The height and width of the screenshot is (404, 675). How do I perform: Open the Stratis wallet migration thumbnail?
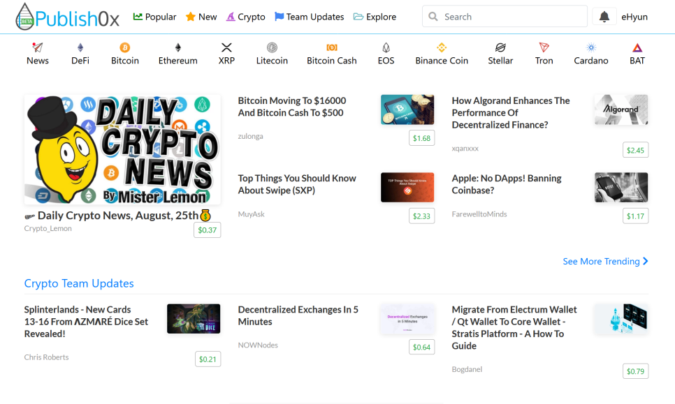[x=621, y=318]
